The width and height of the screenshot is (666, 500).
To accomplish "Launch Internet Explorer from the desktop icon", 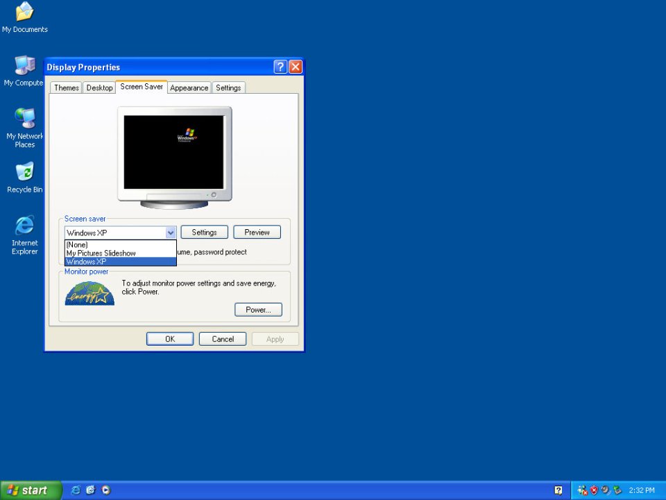I will point(24,226).
